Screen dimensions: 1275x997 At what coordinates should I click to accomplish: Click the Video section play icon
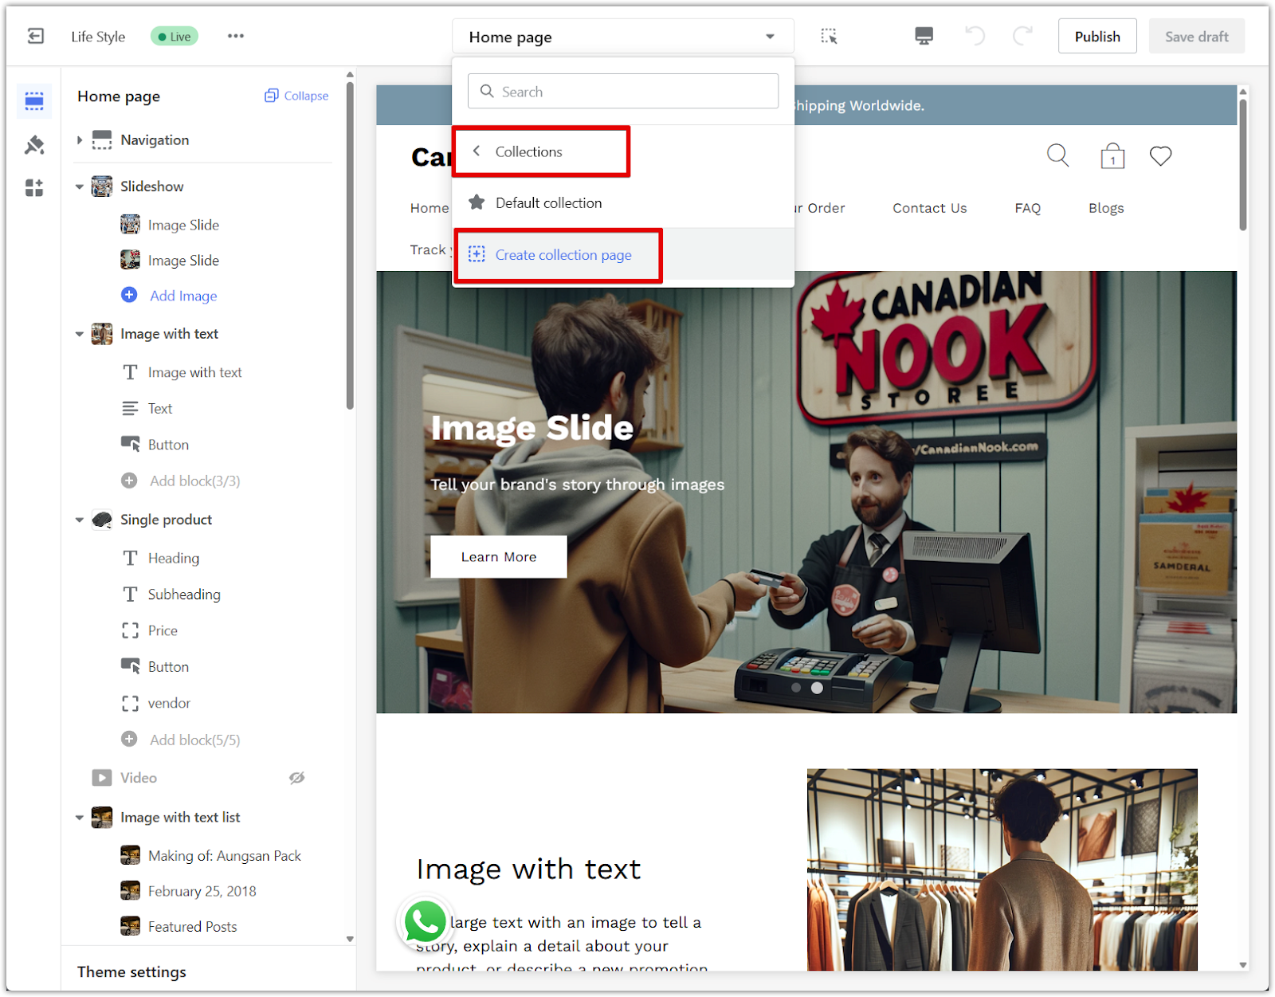tap(102, 778)
